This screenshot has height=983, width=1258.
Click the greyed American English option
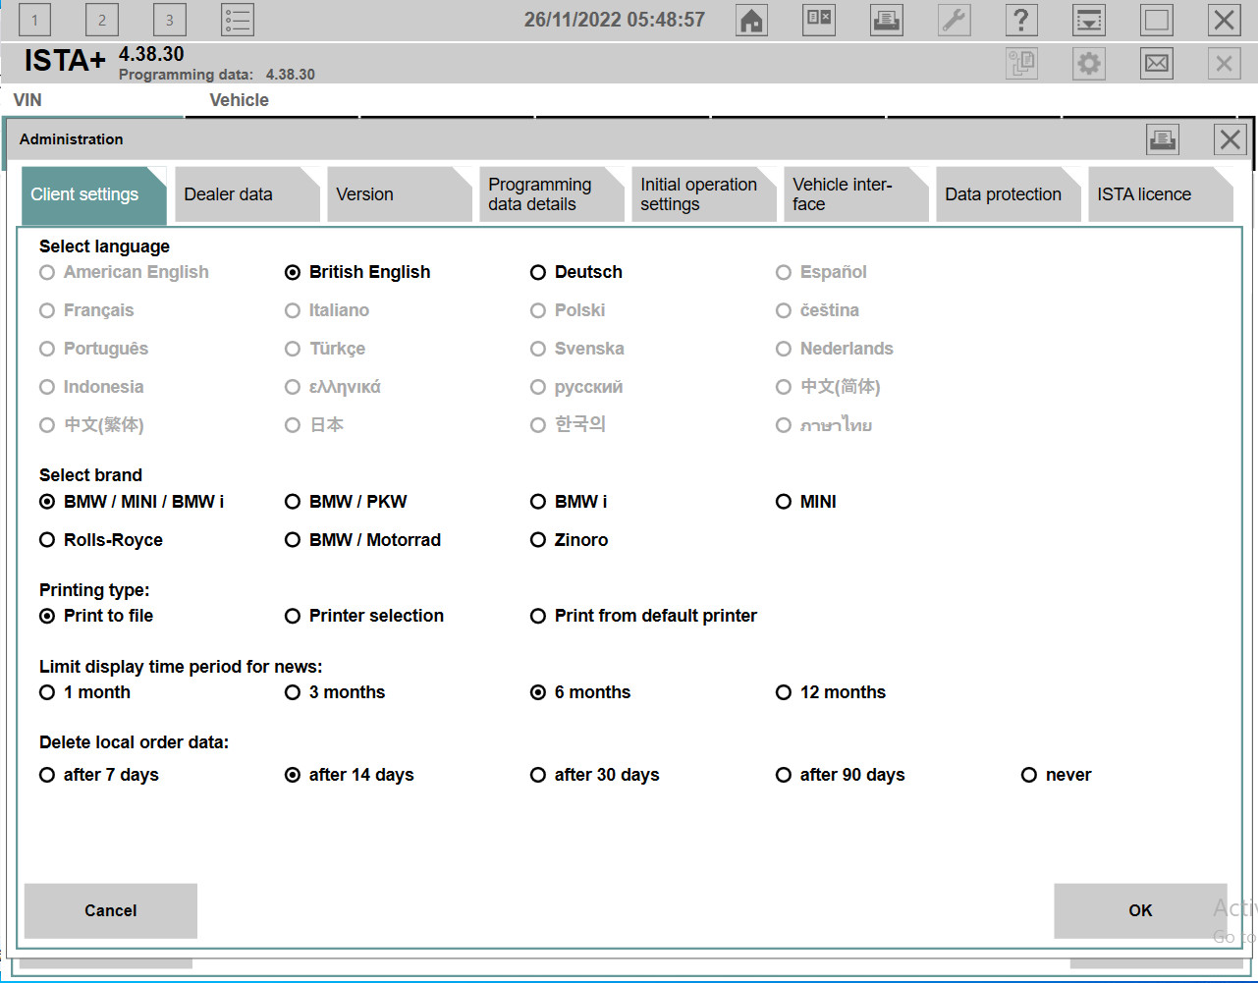[x=125, y=272]
